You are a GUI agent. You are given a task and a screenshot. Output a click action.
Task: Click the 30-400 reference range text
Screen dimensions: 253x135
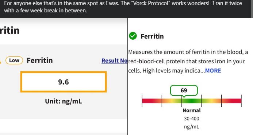click(x=192, y=119)
